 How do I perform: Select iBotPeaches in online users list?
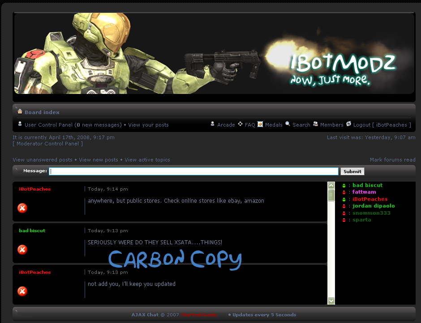coord(370,200)
